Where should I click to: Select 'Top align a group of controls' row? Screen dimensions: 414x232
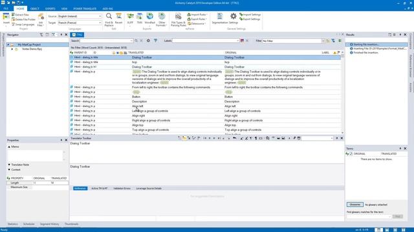coord(206,130)
